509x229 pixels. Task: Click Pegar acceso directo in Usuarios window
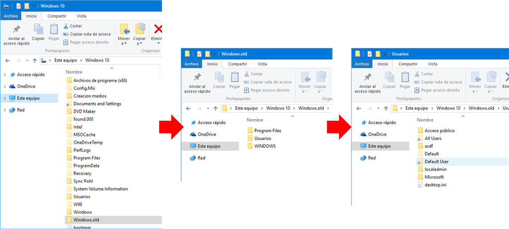436,90
